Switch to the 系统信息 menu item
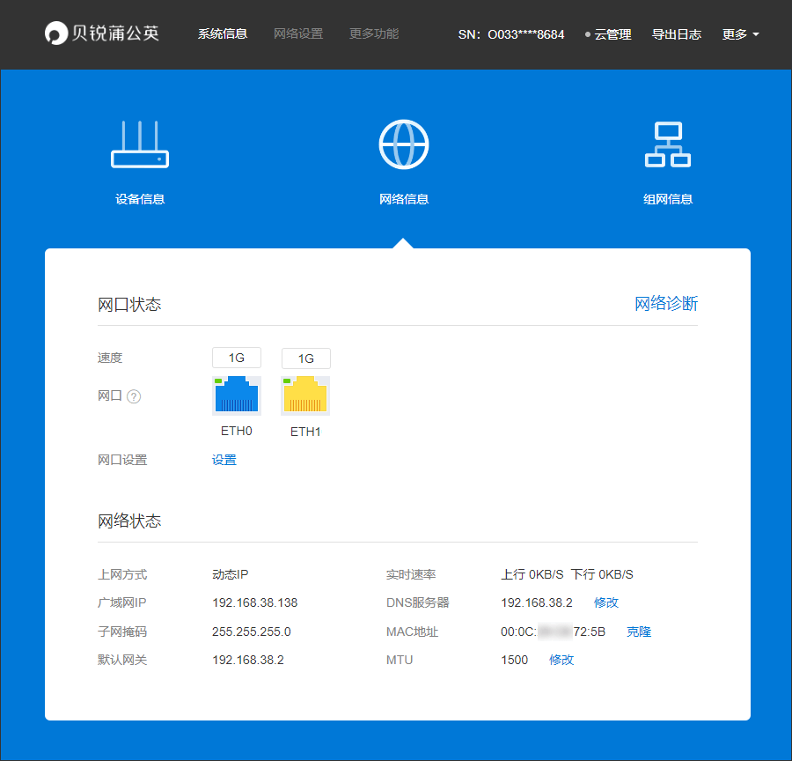The image size is (792, 761). [x=223, y=34]
